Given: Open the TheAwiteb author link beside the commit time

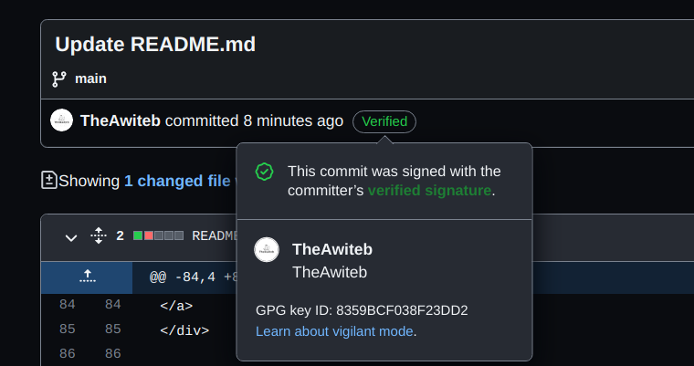Looking at the screenshot, I should point(121,120).
